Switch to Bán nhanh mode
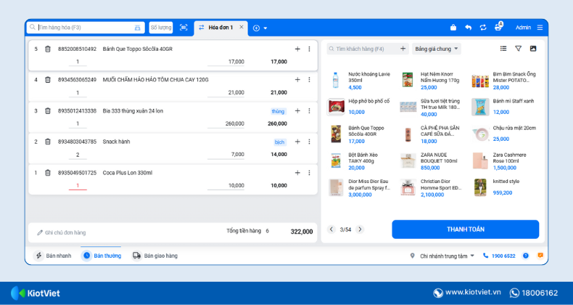This screenshot has height=305, width=573. (x=53, y=256)
